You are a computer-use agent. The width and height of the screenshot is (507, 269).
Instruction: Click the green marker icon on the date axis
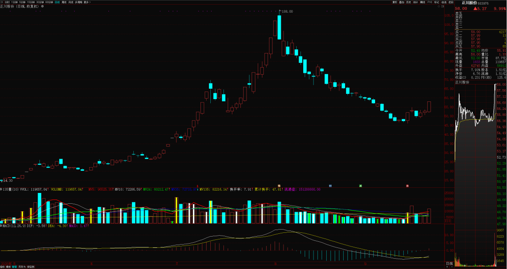[x=361, y=186]
